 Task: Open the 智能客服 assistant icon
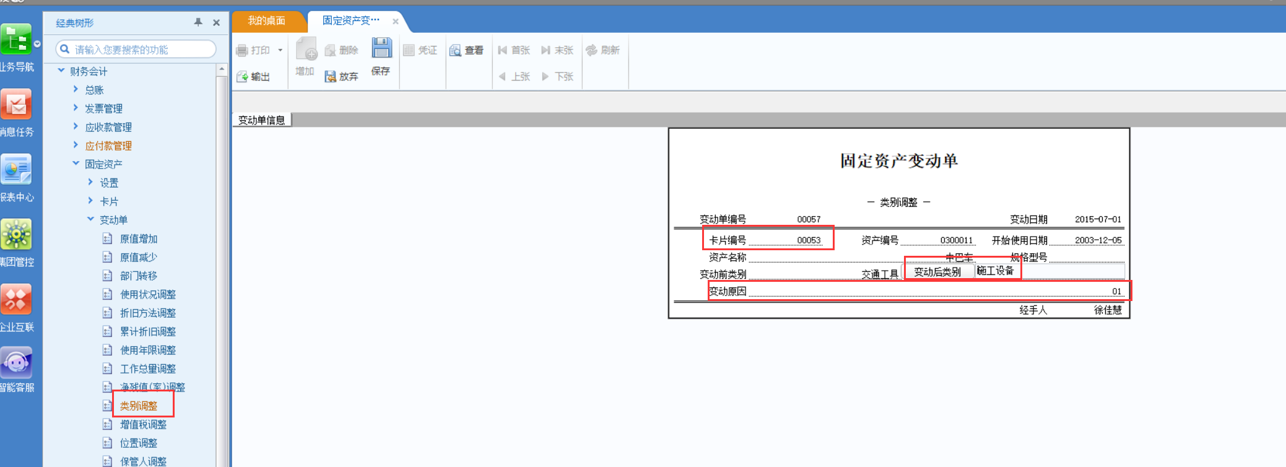(x=16, y=363)
